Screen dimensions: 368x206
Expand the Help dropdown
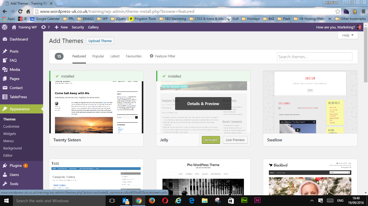(x=348, y=35)
